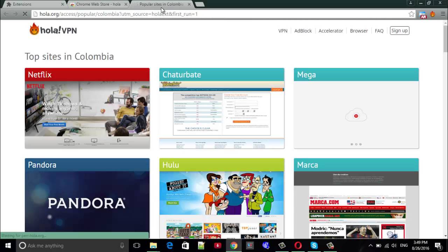Close the Extensions tab
The height and width of the screenshot is (252, 448).
(63, 4)
